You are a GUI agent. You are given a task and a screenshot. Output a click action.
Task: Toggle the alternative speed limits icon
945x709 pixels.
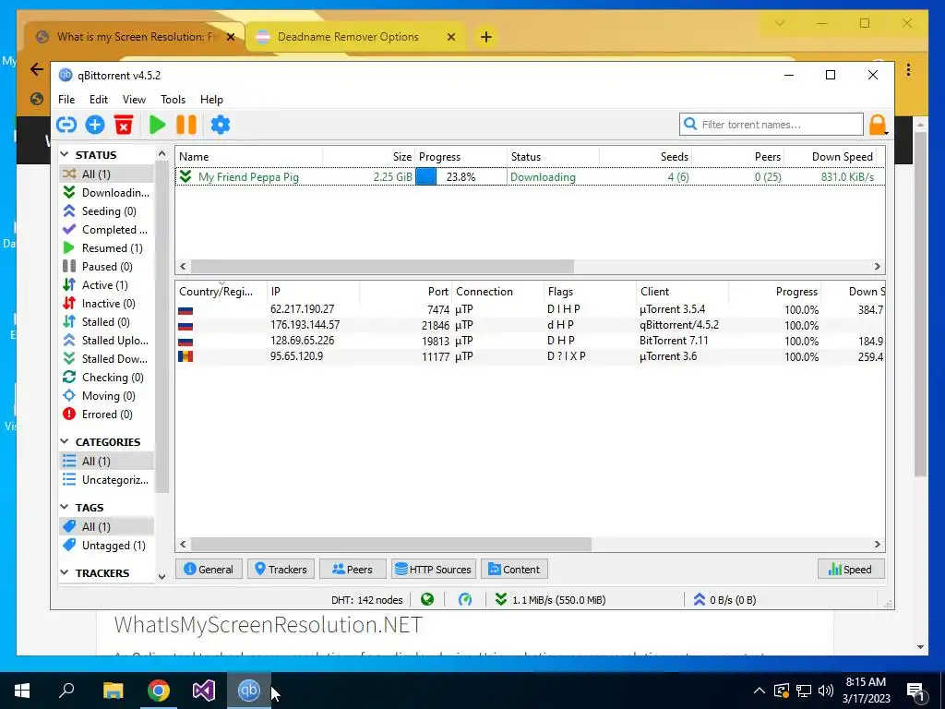click(x=465, y=599)
